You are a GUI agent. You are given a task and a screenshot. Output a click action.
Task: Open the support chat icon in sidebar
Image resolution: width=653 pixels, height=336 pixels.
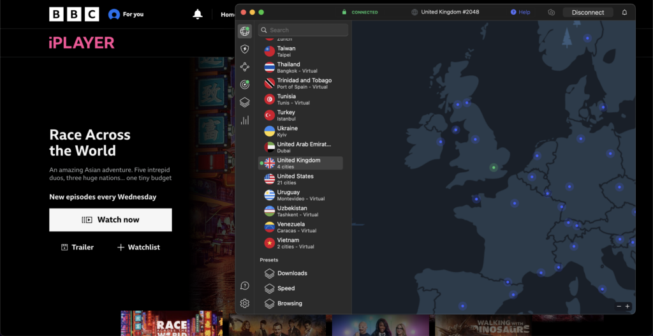pos(245,286)
